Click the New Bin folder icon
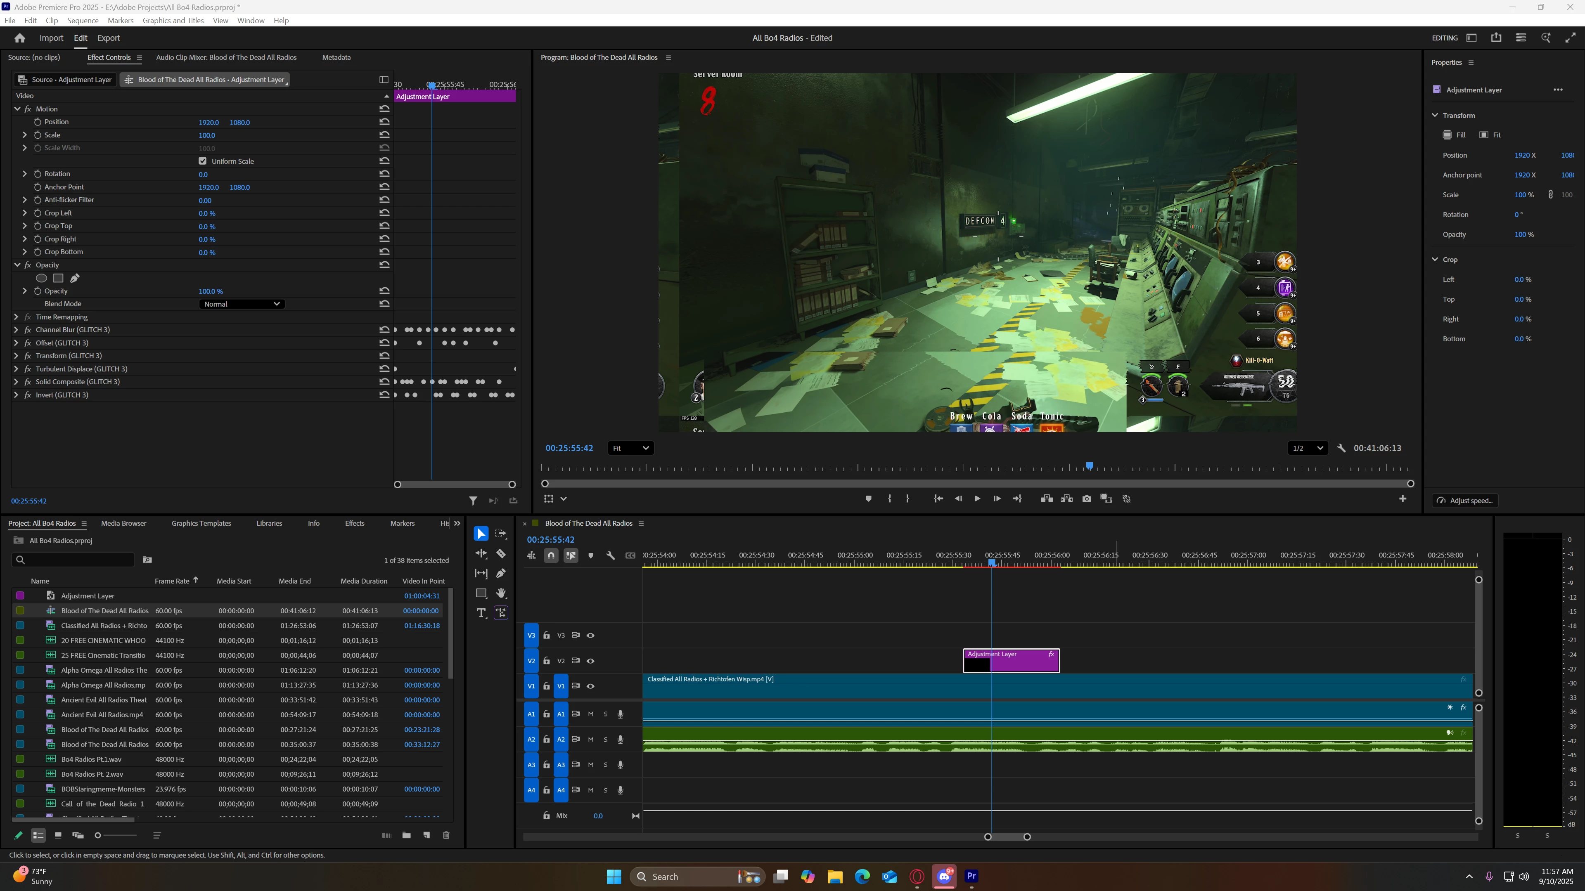 [406, 835]
